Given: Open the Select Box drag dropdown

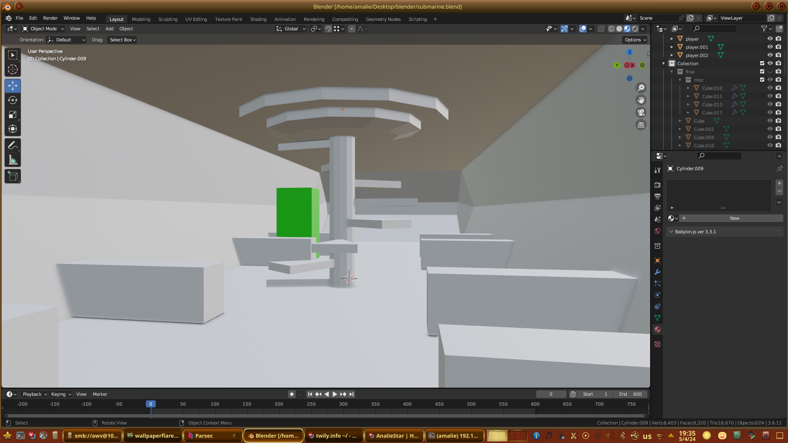Looking at the screenshot, I should [122, 40].
